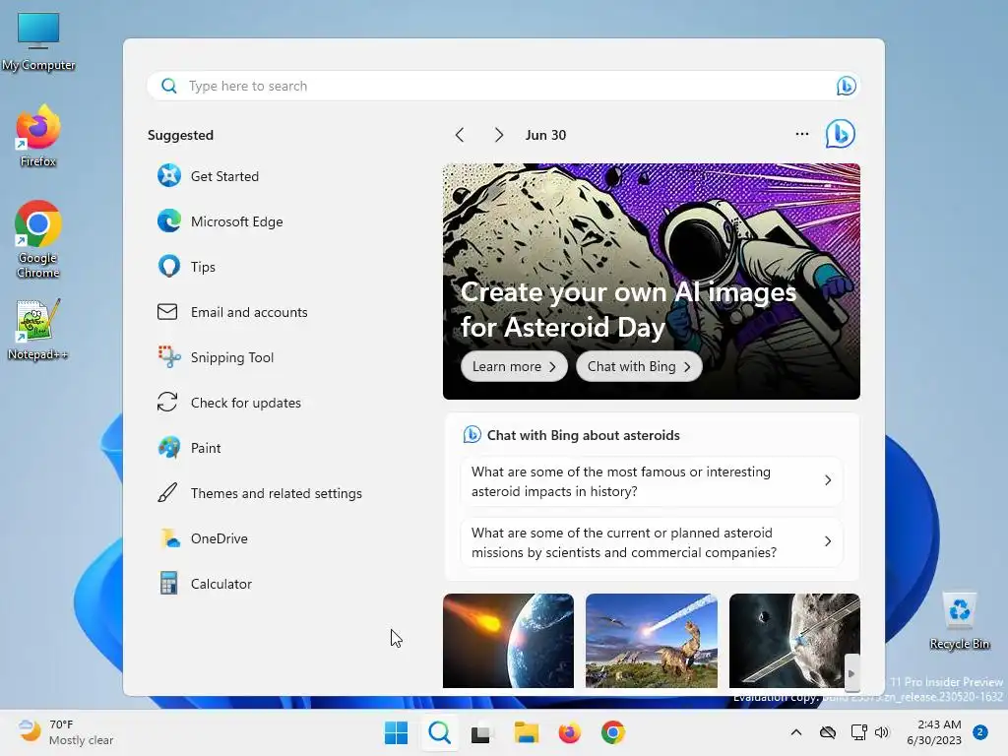Click the Jun 30 date label
The width and height of the screenshot is (1008, 756).
(x=545, y=135)
